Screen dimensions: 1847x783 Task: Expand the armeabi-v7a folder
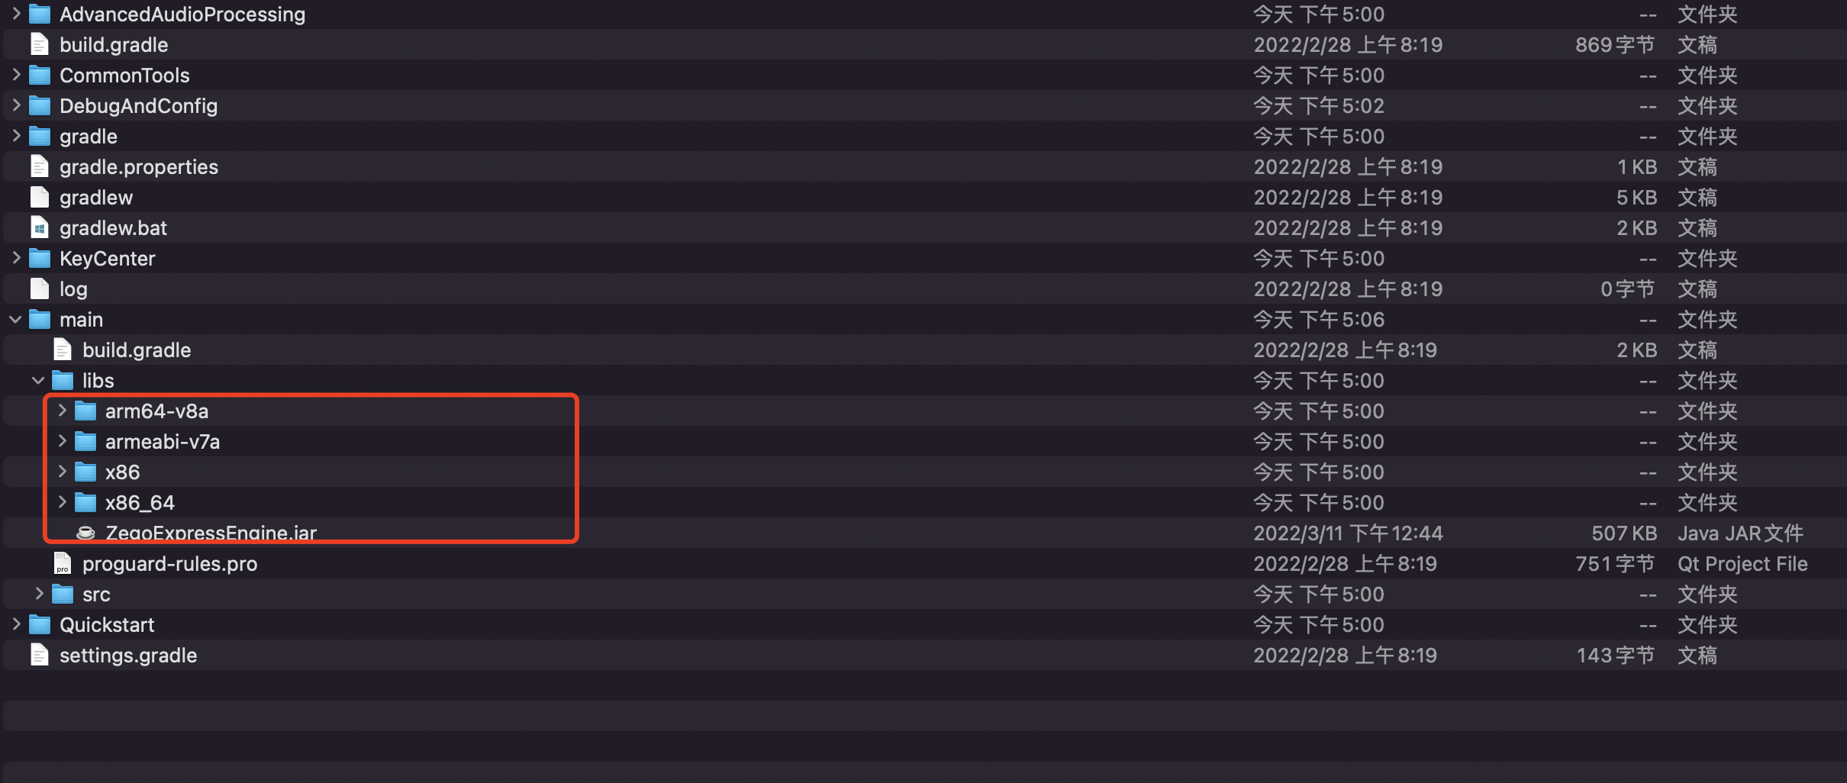(63, 440)
